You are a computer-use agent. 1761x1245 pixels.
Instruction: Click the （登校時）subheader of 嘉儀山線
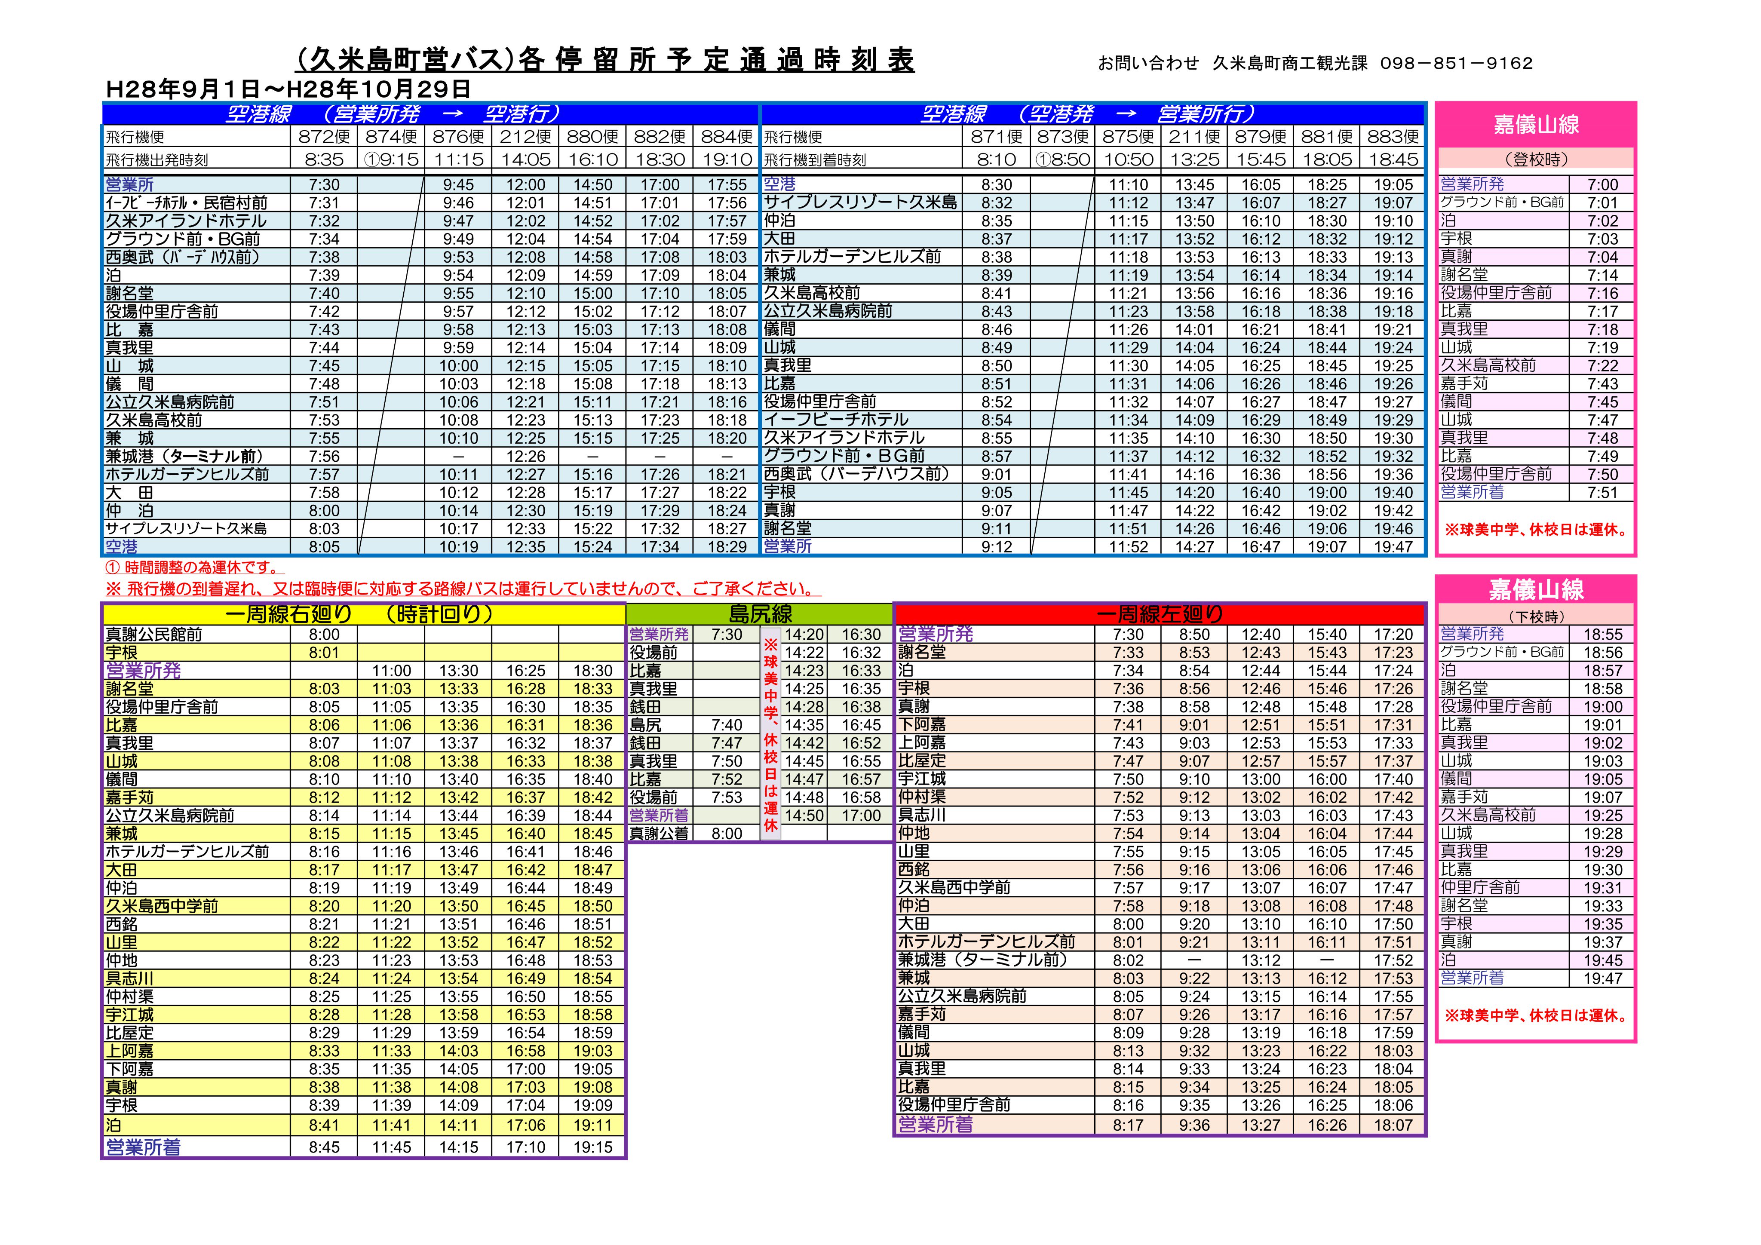point(1536,159)
